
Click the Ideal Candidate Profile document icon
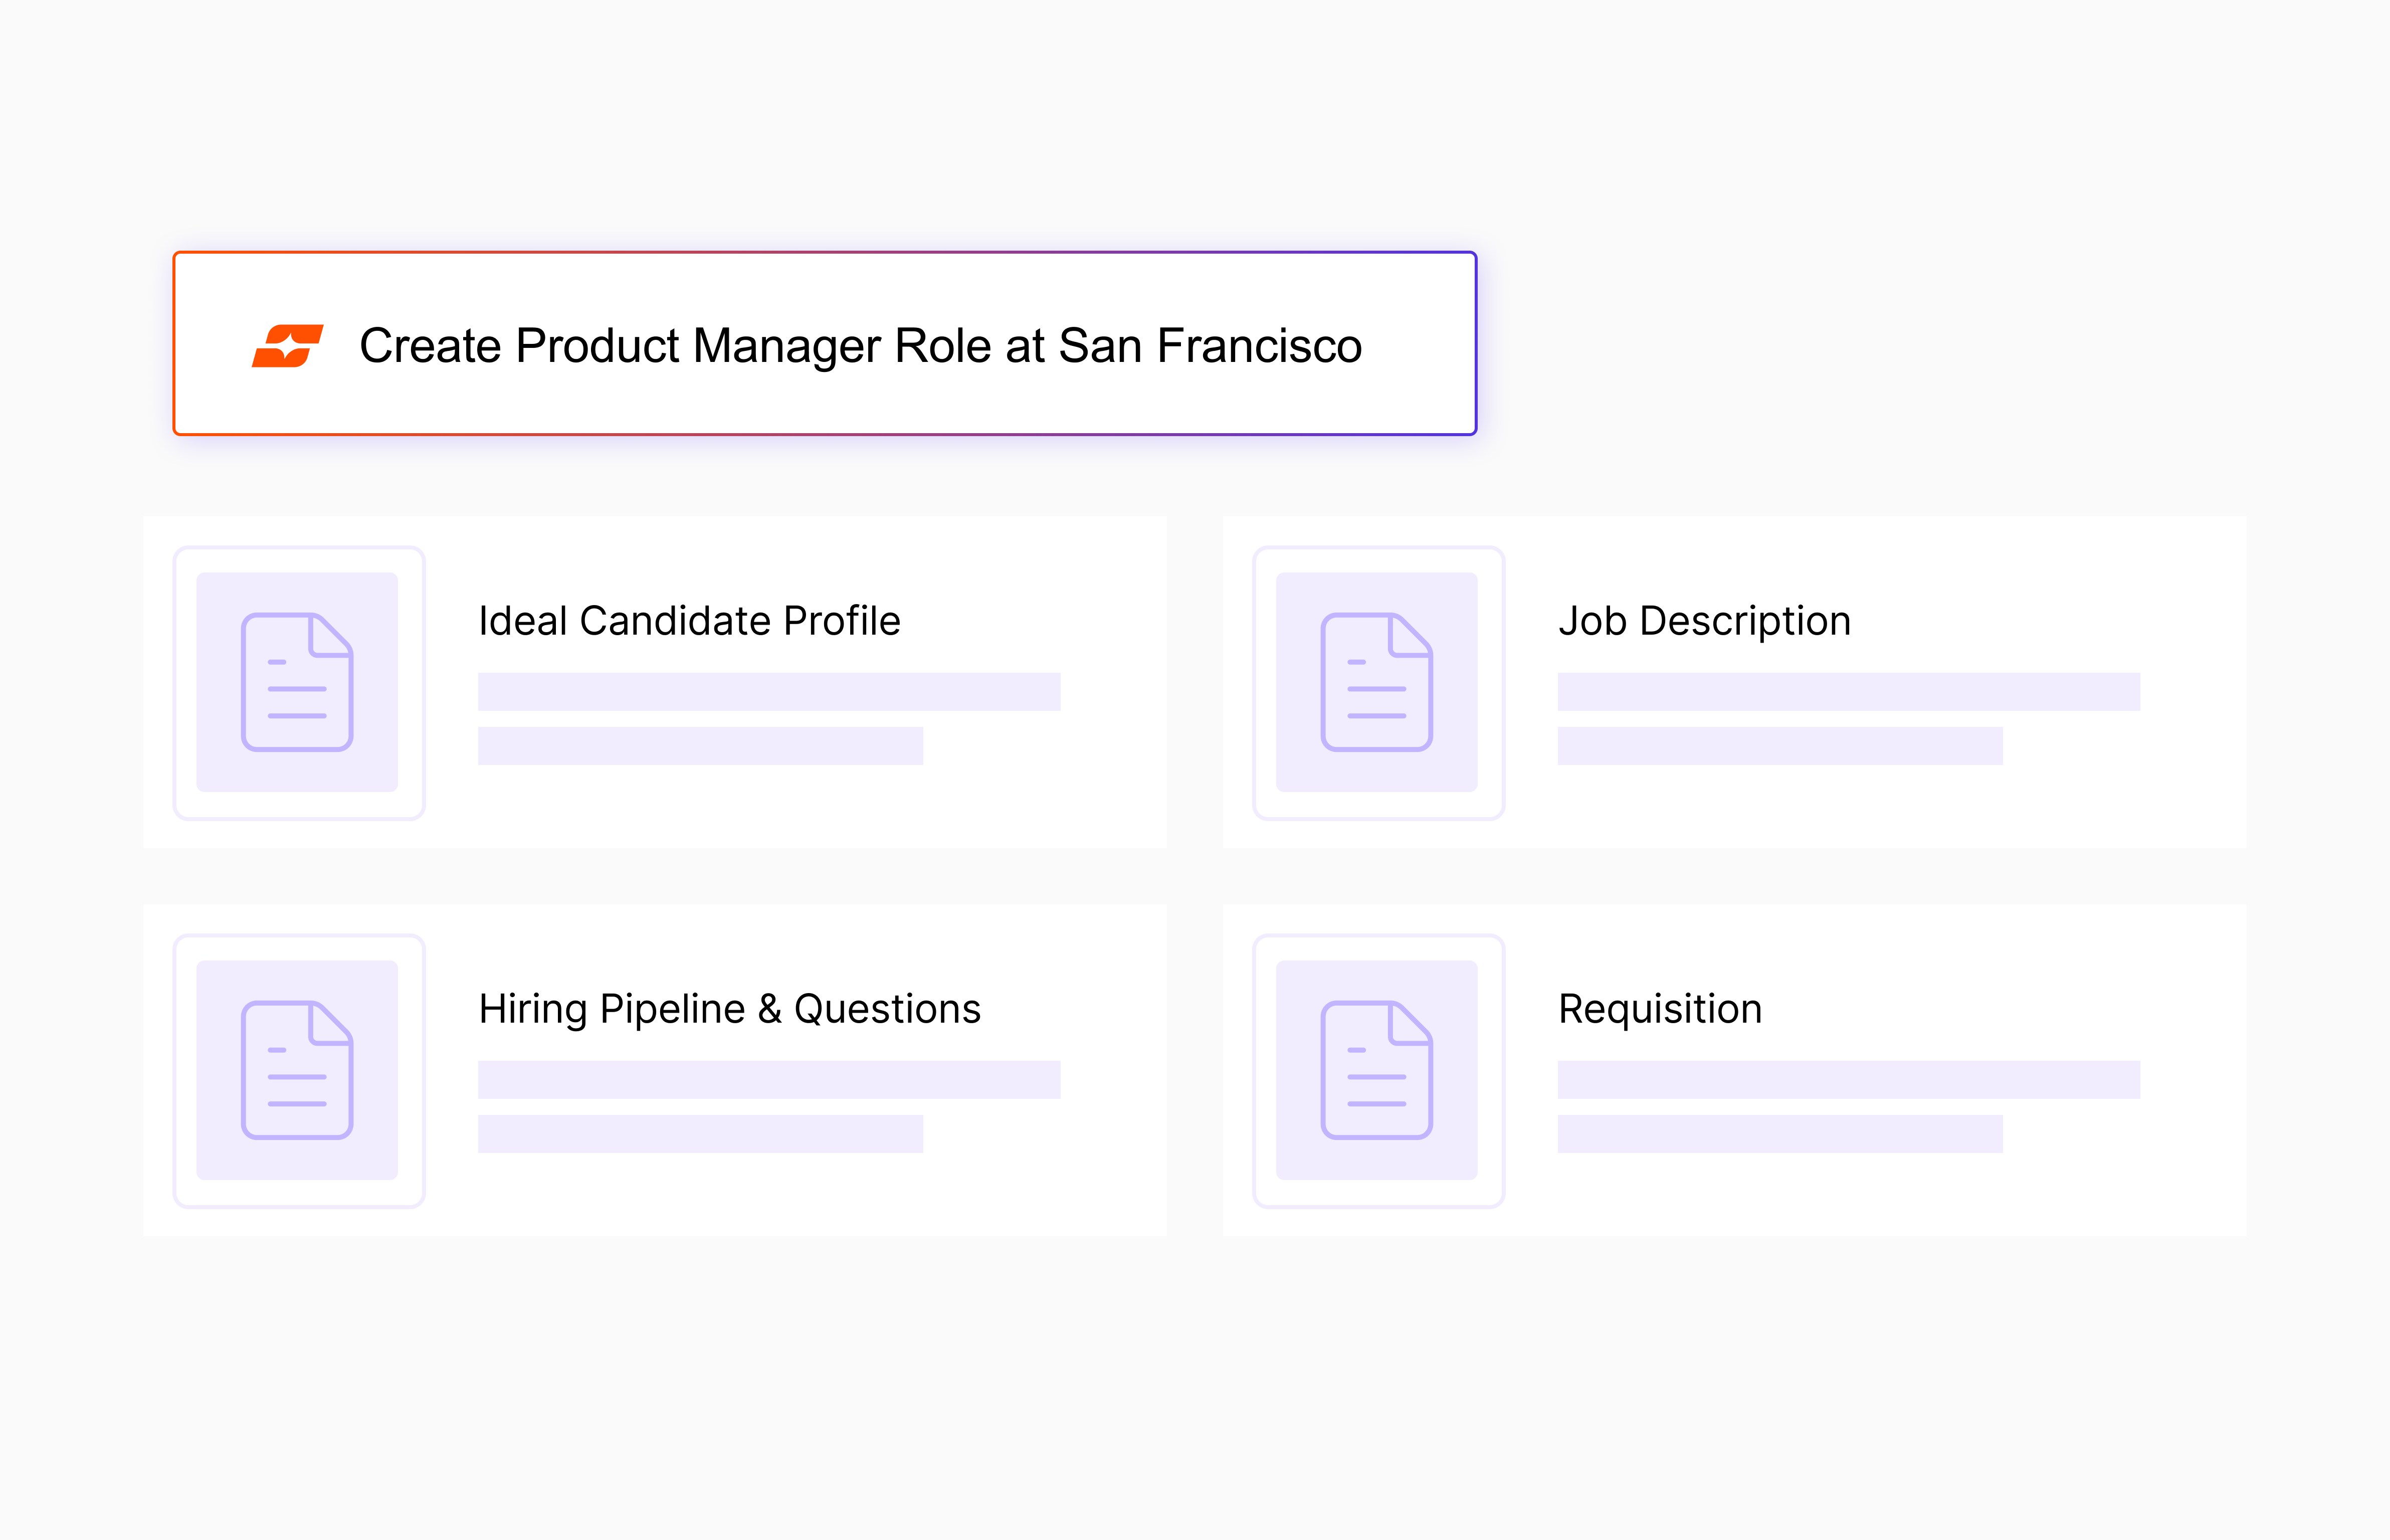coord(297,682)
